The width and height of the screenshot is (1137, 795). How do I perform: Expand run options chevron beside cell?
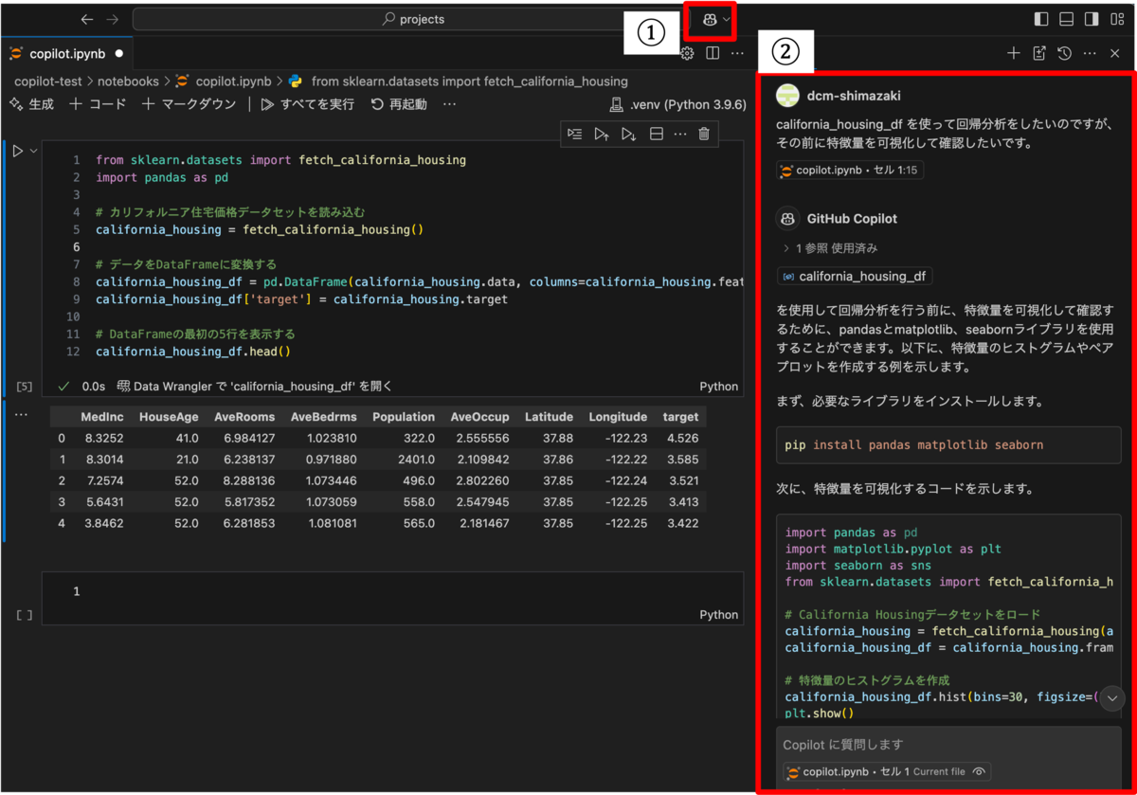tap(34, 151)
